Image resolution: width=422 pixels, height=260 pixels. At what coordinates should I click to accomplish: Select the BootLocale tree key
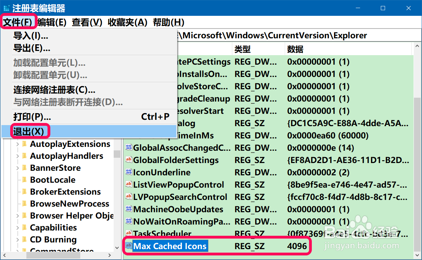[x=53, y=180]
